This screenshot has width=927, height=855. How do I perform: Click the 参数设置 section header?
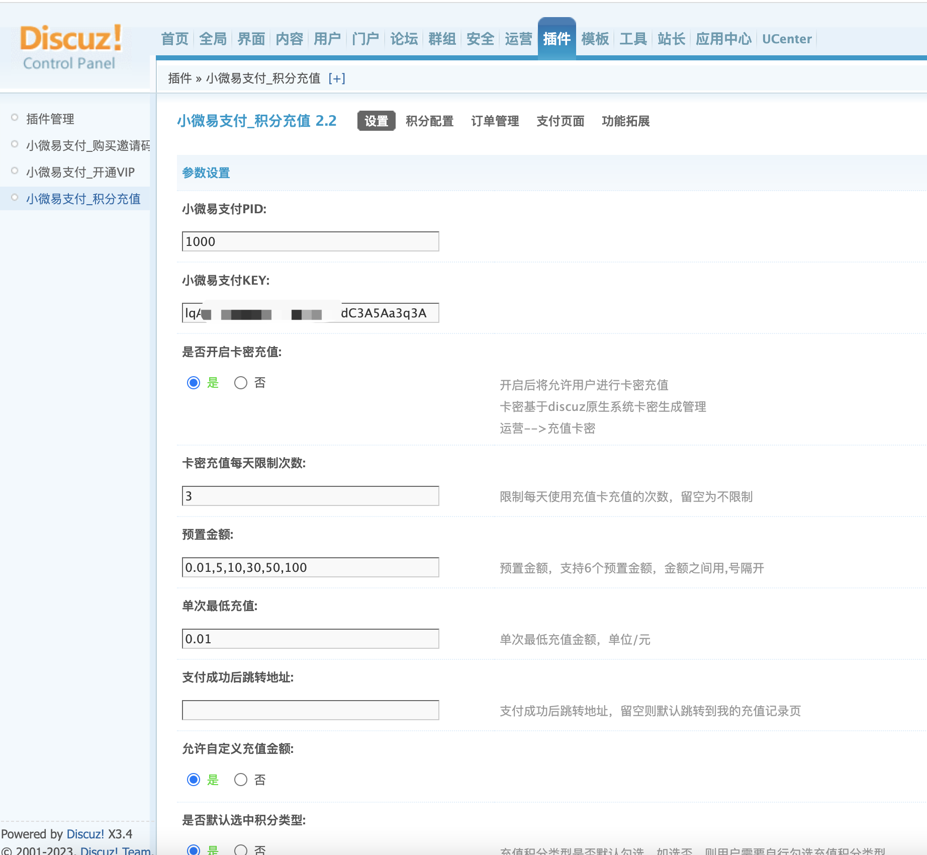point(206,173)
